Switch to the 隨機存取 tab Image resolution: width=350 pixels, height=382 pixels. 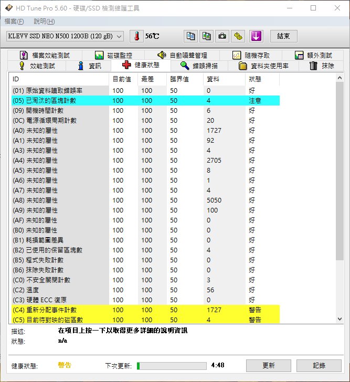tap(251, 55)
